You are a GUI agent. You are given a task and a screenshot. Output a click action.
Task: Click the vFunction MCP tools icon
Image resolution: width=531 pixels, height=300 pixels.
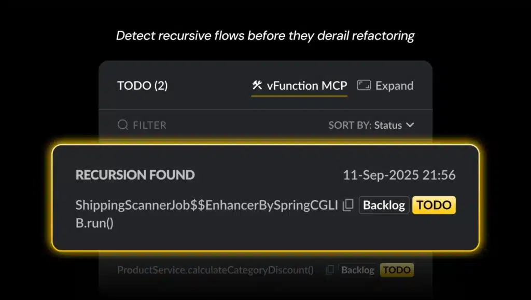pos(257,85)
